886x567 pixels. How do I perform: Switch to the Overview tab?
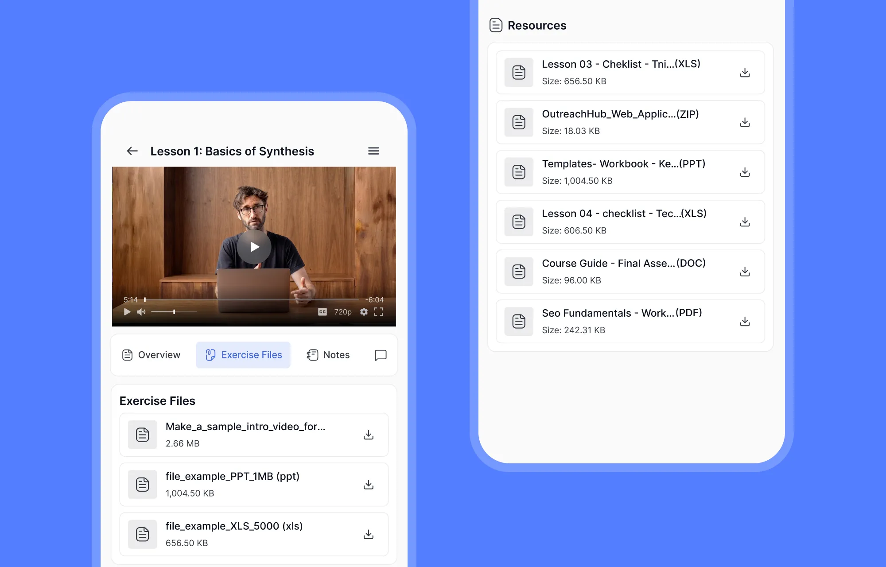click(x=151, y=355)
